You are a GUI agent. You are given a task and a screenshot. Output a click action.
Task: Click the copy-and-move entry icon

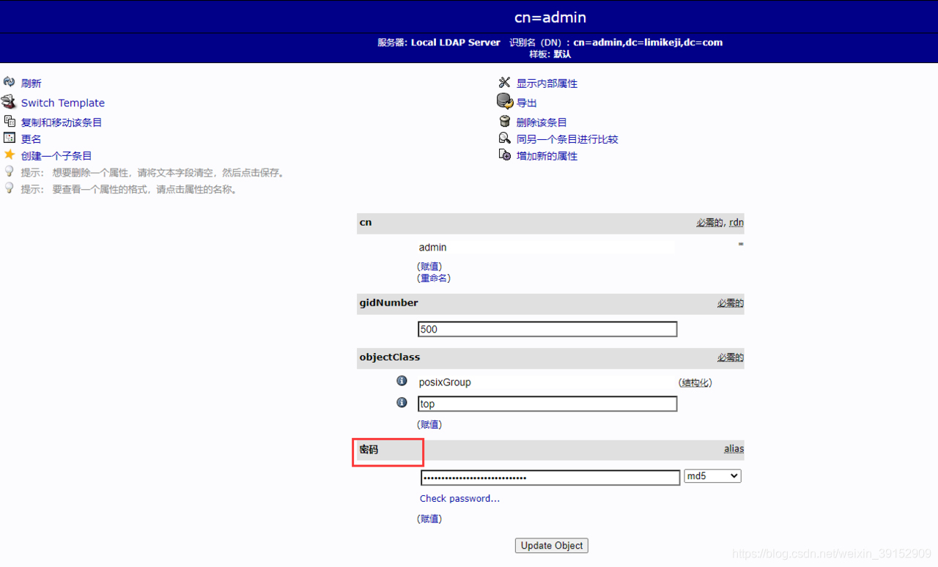(10, 121)
